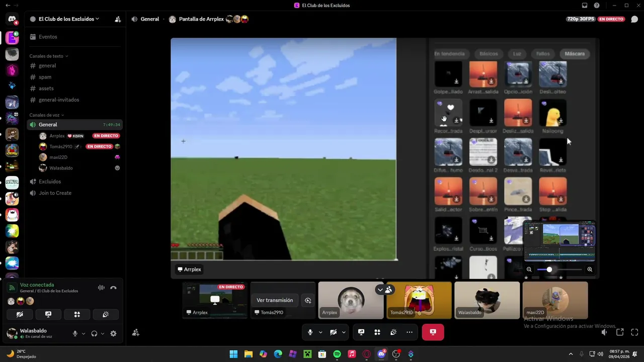Select maxi22D in voice member list
The width and height of the screenshot is (644, 362).
tap(79, 157)
